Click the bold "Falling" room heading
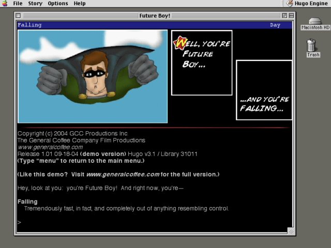 click(x=27, y=202)
